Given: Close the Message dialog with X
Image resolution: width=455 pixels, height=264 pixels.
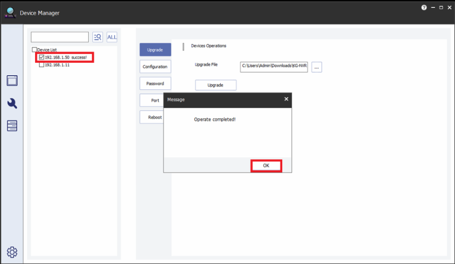Looking at the screenshot, I should (x=286, y=99).
